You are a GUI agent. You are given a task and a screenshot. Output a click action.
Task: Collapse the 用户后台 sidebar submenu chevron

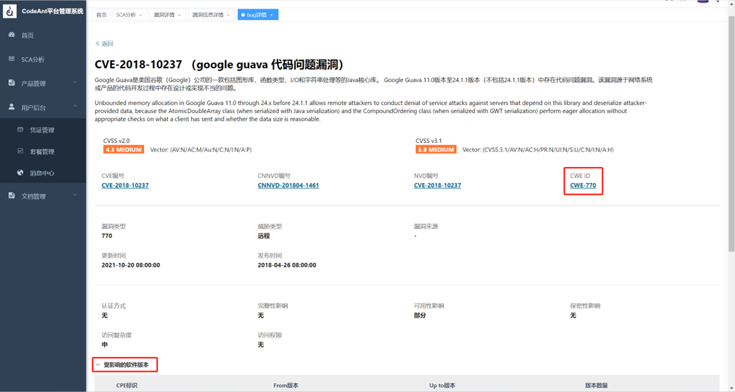[x=75, y=106]
